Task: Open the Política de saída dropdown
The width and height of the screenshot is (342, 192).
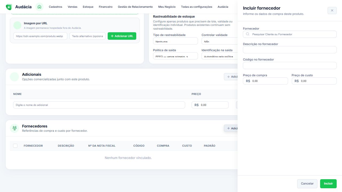Action: [x=175, y=56]
